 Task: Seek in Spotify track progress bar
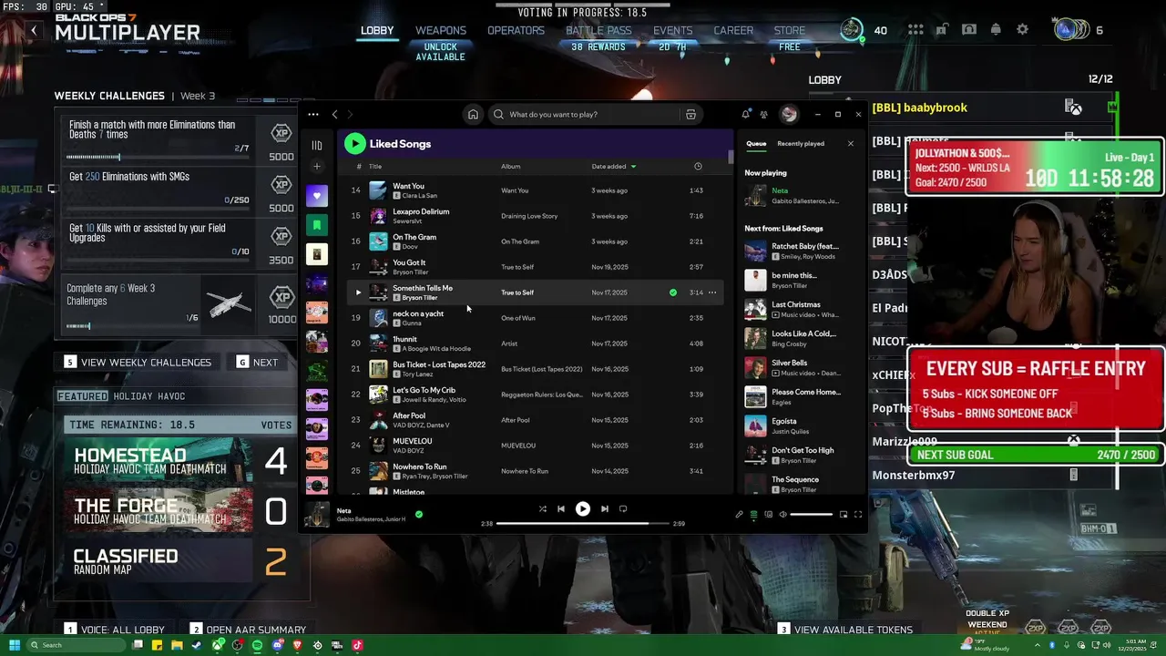(x=583, y=524)
